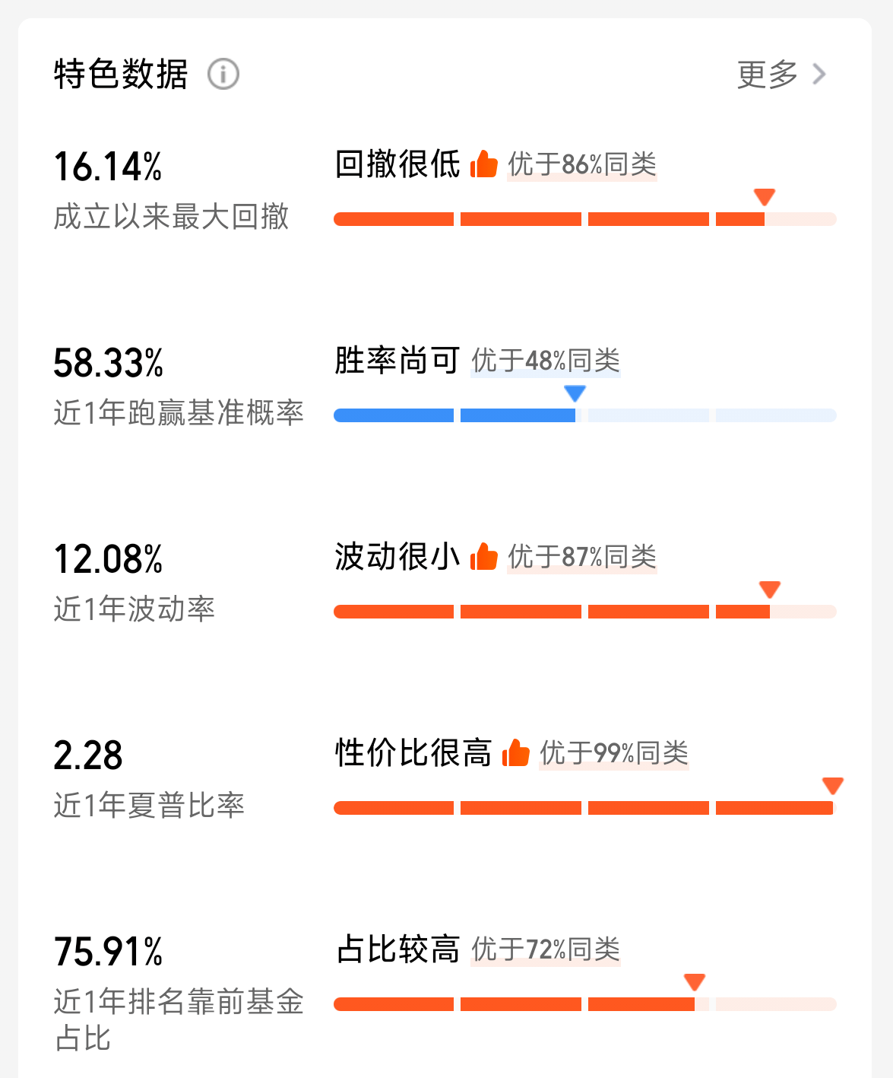Screen dimensions: 893x1078
Task: Expand details with the 更多 chevron arrow
Action: (x=819, y=74)
